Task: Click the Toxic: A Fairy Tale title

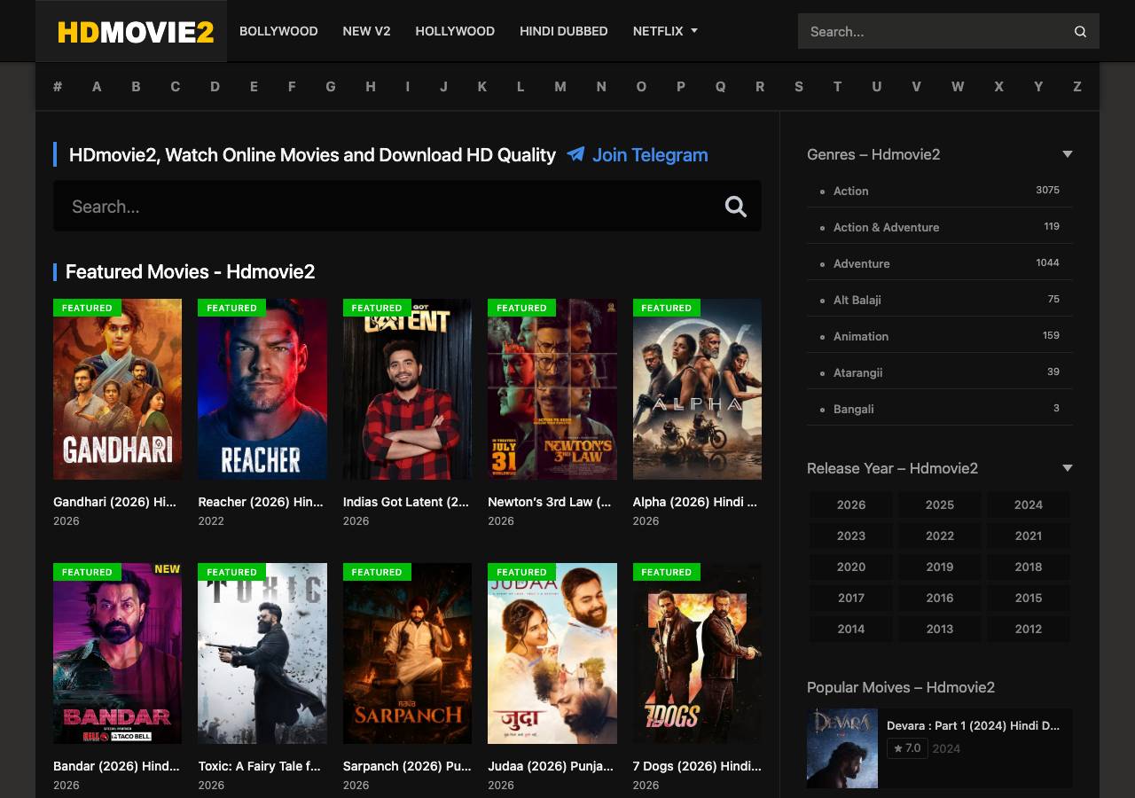Action: click(260, 766)
